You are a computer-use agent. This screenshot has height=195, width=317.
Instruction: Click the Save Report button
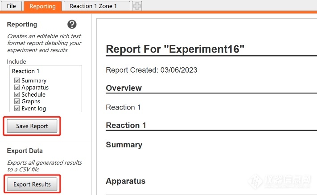32,126
